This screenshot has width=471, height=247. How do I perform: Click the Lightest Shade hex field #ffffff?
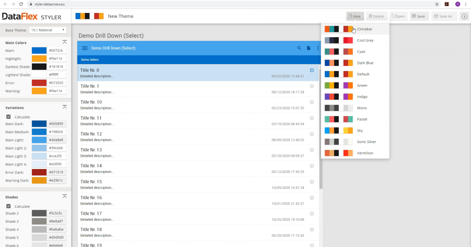click(x=57, y=75)
